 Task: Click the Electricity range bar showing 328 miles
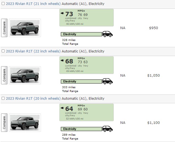[81, 34]
